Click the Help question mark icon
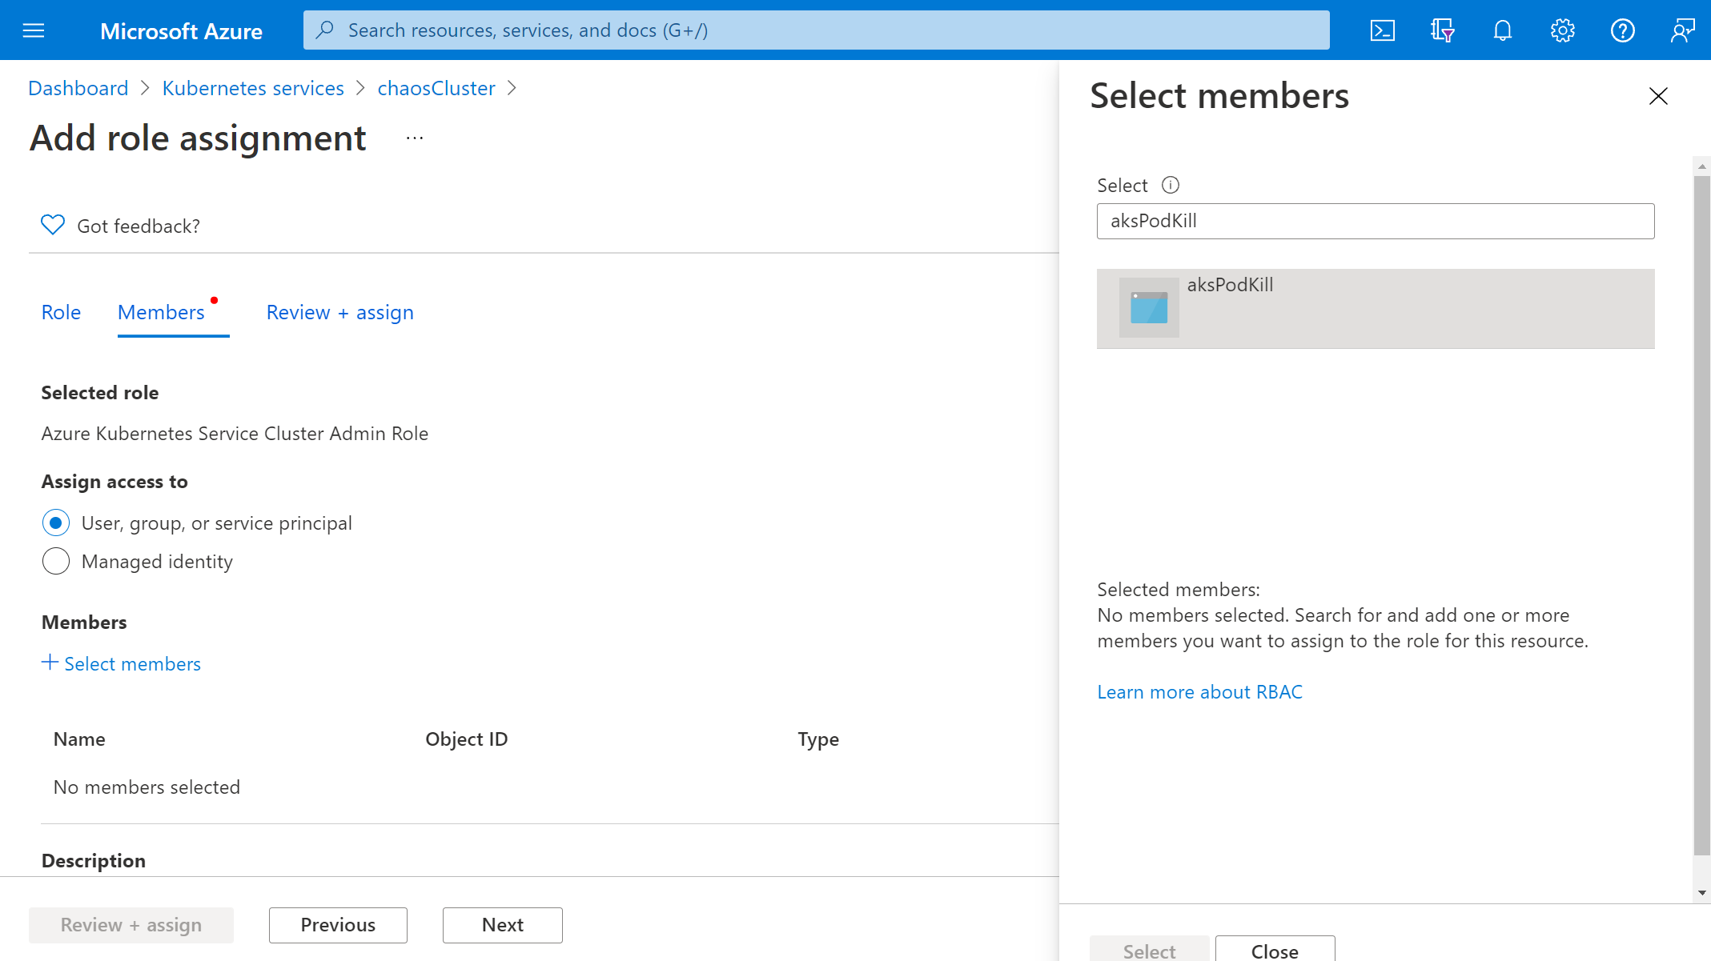 1623,30
